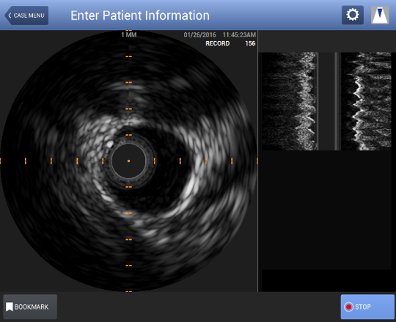Open the settings gear icon
The image size is (396, 322).
coord(353,15)
